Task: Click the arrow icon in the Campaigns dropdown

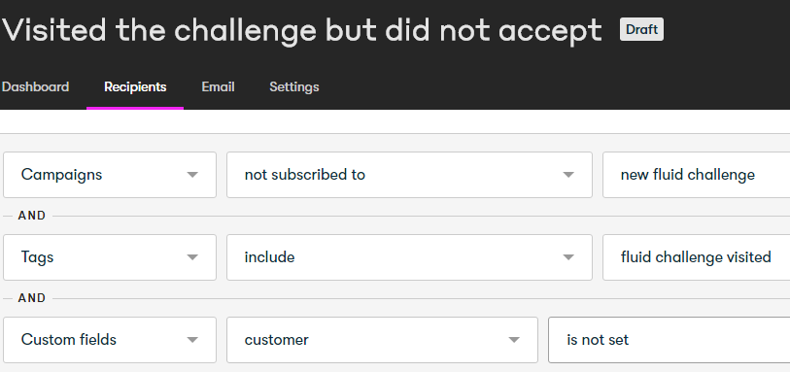Action: pyautogui.click(x=192, y=175)
